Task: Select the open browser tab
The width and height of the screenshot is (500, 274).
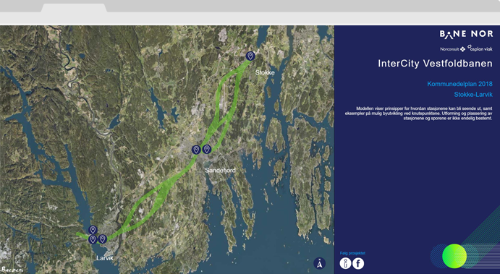Action: point(74,8)
